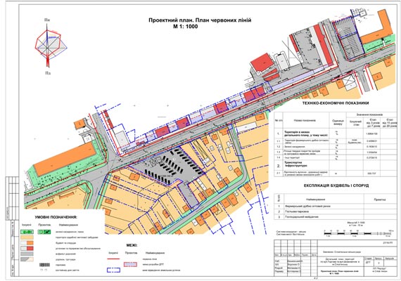Screen dimensions: 401x281
Task: Click the 'Транспортна інфраструктура' table row
Action: coord(336,165)
